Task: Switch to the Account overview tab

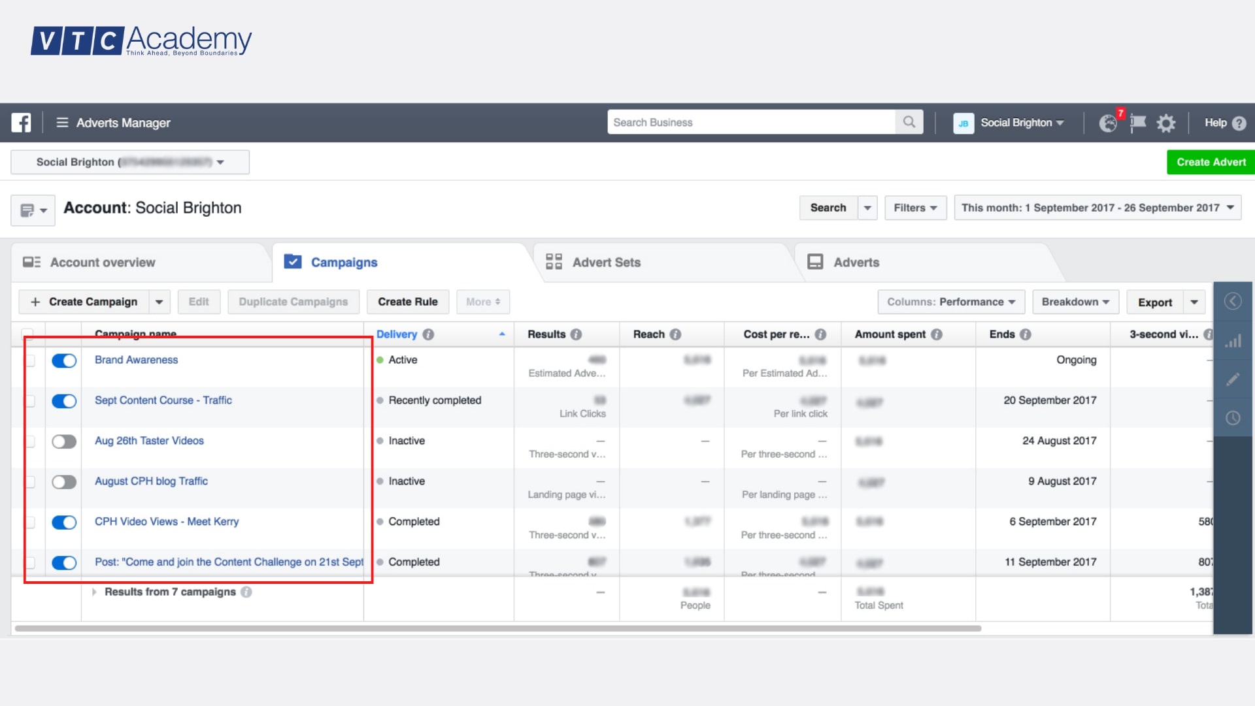Action: coord(103,263)
